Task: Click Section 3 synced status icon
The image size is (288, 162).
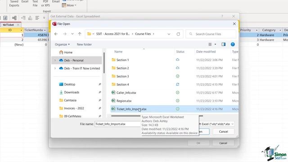Action: [x=177, y=76]
